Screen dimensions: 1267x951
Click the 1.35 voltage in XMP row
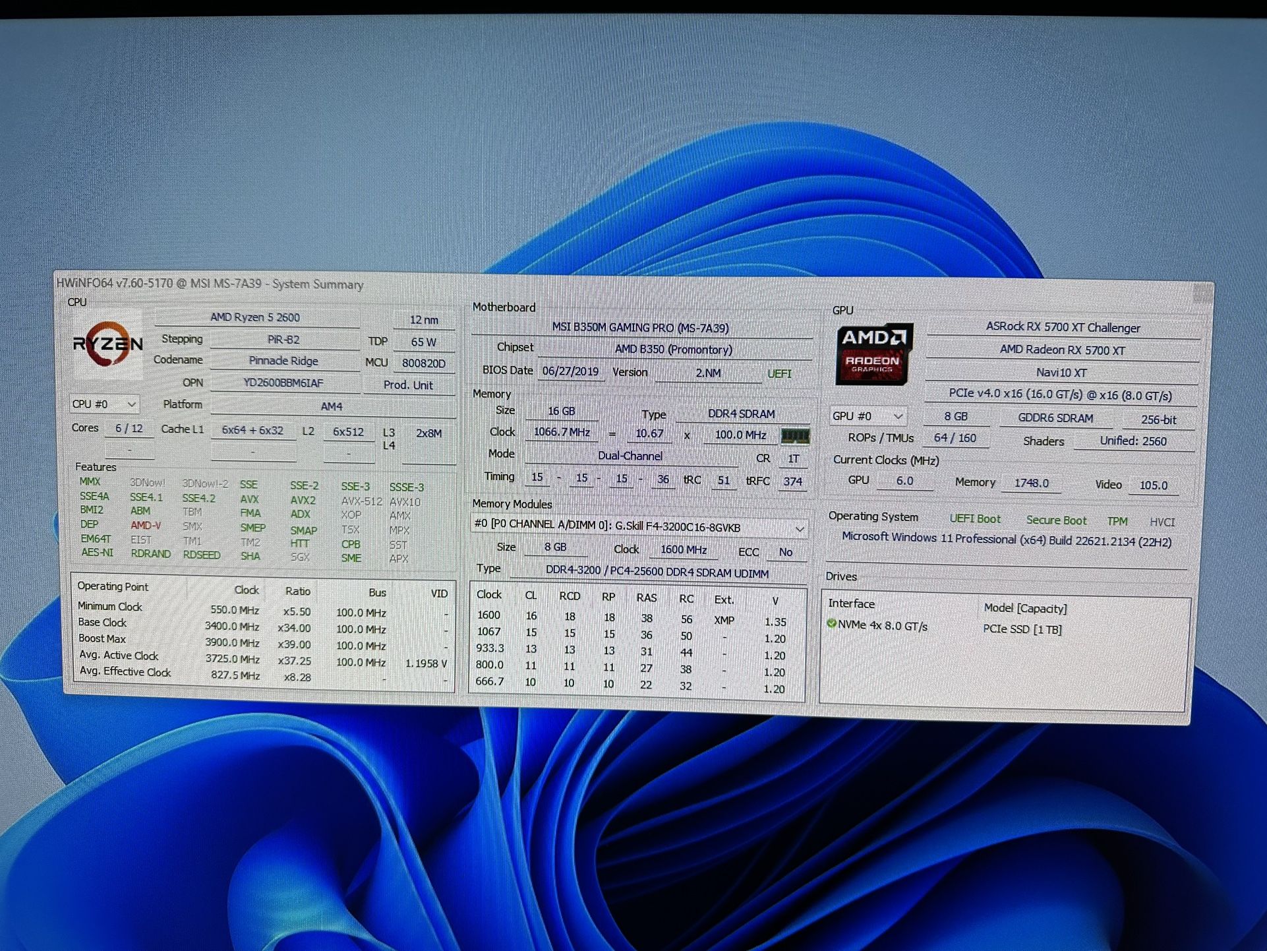coord(775,622)
